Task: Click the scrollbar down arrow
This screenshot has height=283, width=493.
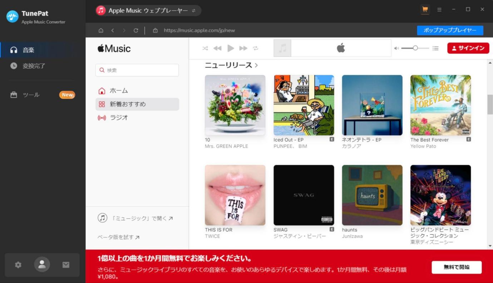Action: [x=490, y=246]
